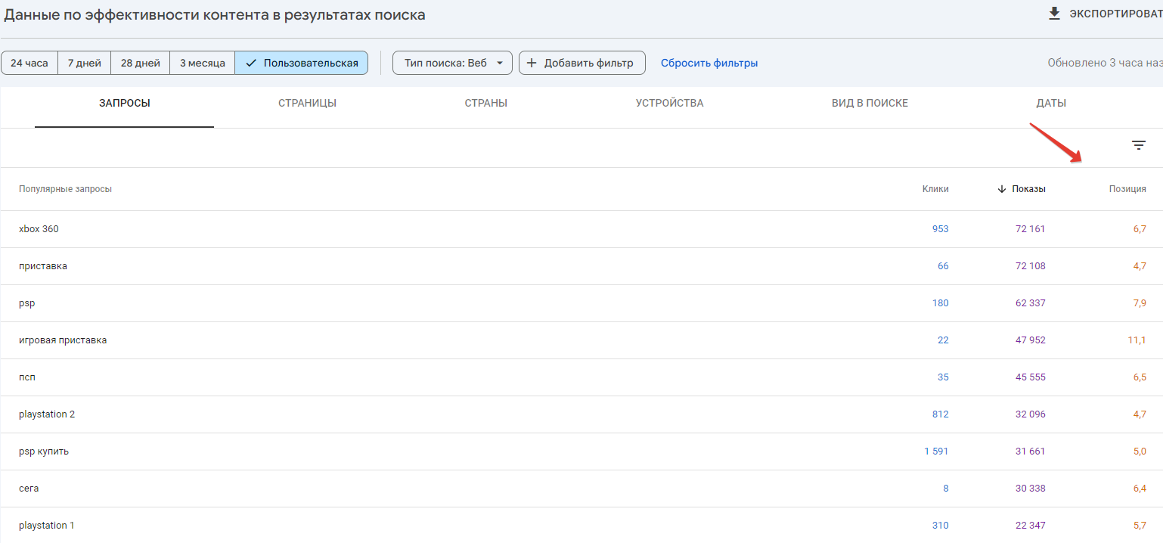This screenshot has width=1163, height=543.
Task: Click the Популярные запросы column header
Action: 65,189
